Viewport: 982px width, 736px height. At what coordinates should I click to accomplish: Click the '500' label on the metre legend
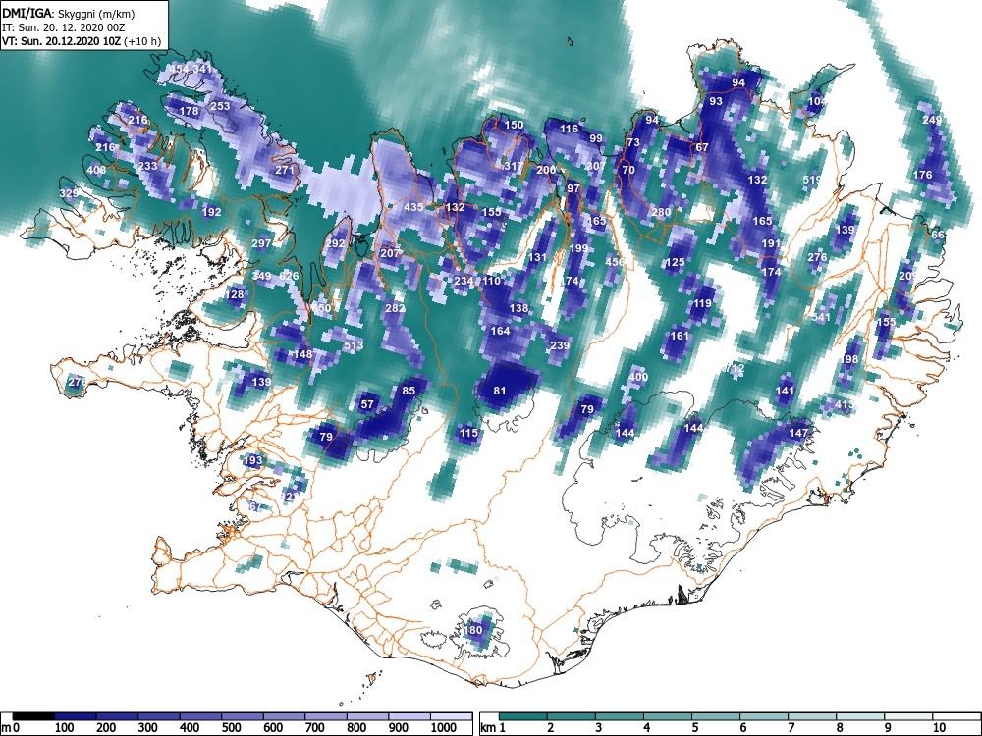click(x=231, y=728)
